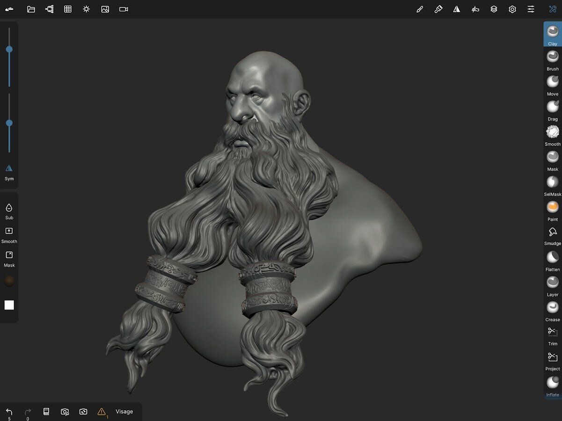Click the Undo arrow button
Screen dimensions: 562x421
pos(9,412)
